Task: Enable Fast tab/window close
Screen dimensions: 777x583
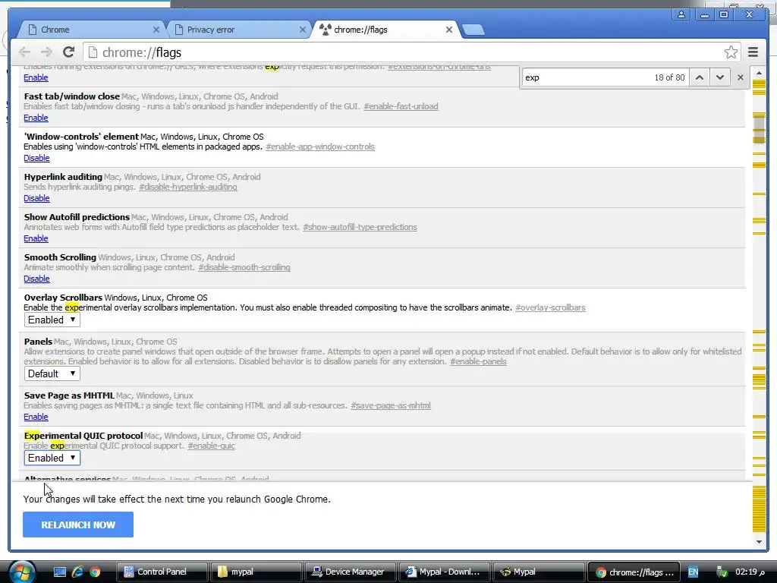Action: 36,118
